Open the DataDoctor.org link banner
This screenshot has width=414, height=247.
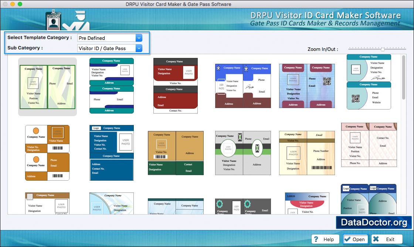click(374, 223)
